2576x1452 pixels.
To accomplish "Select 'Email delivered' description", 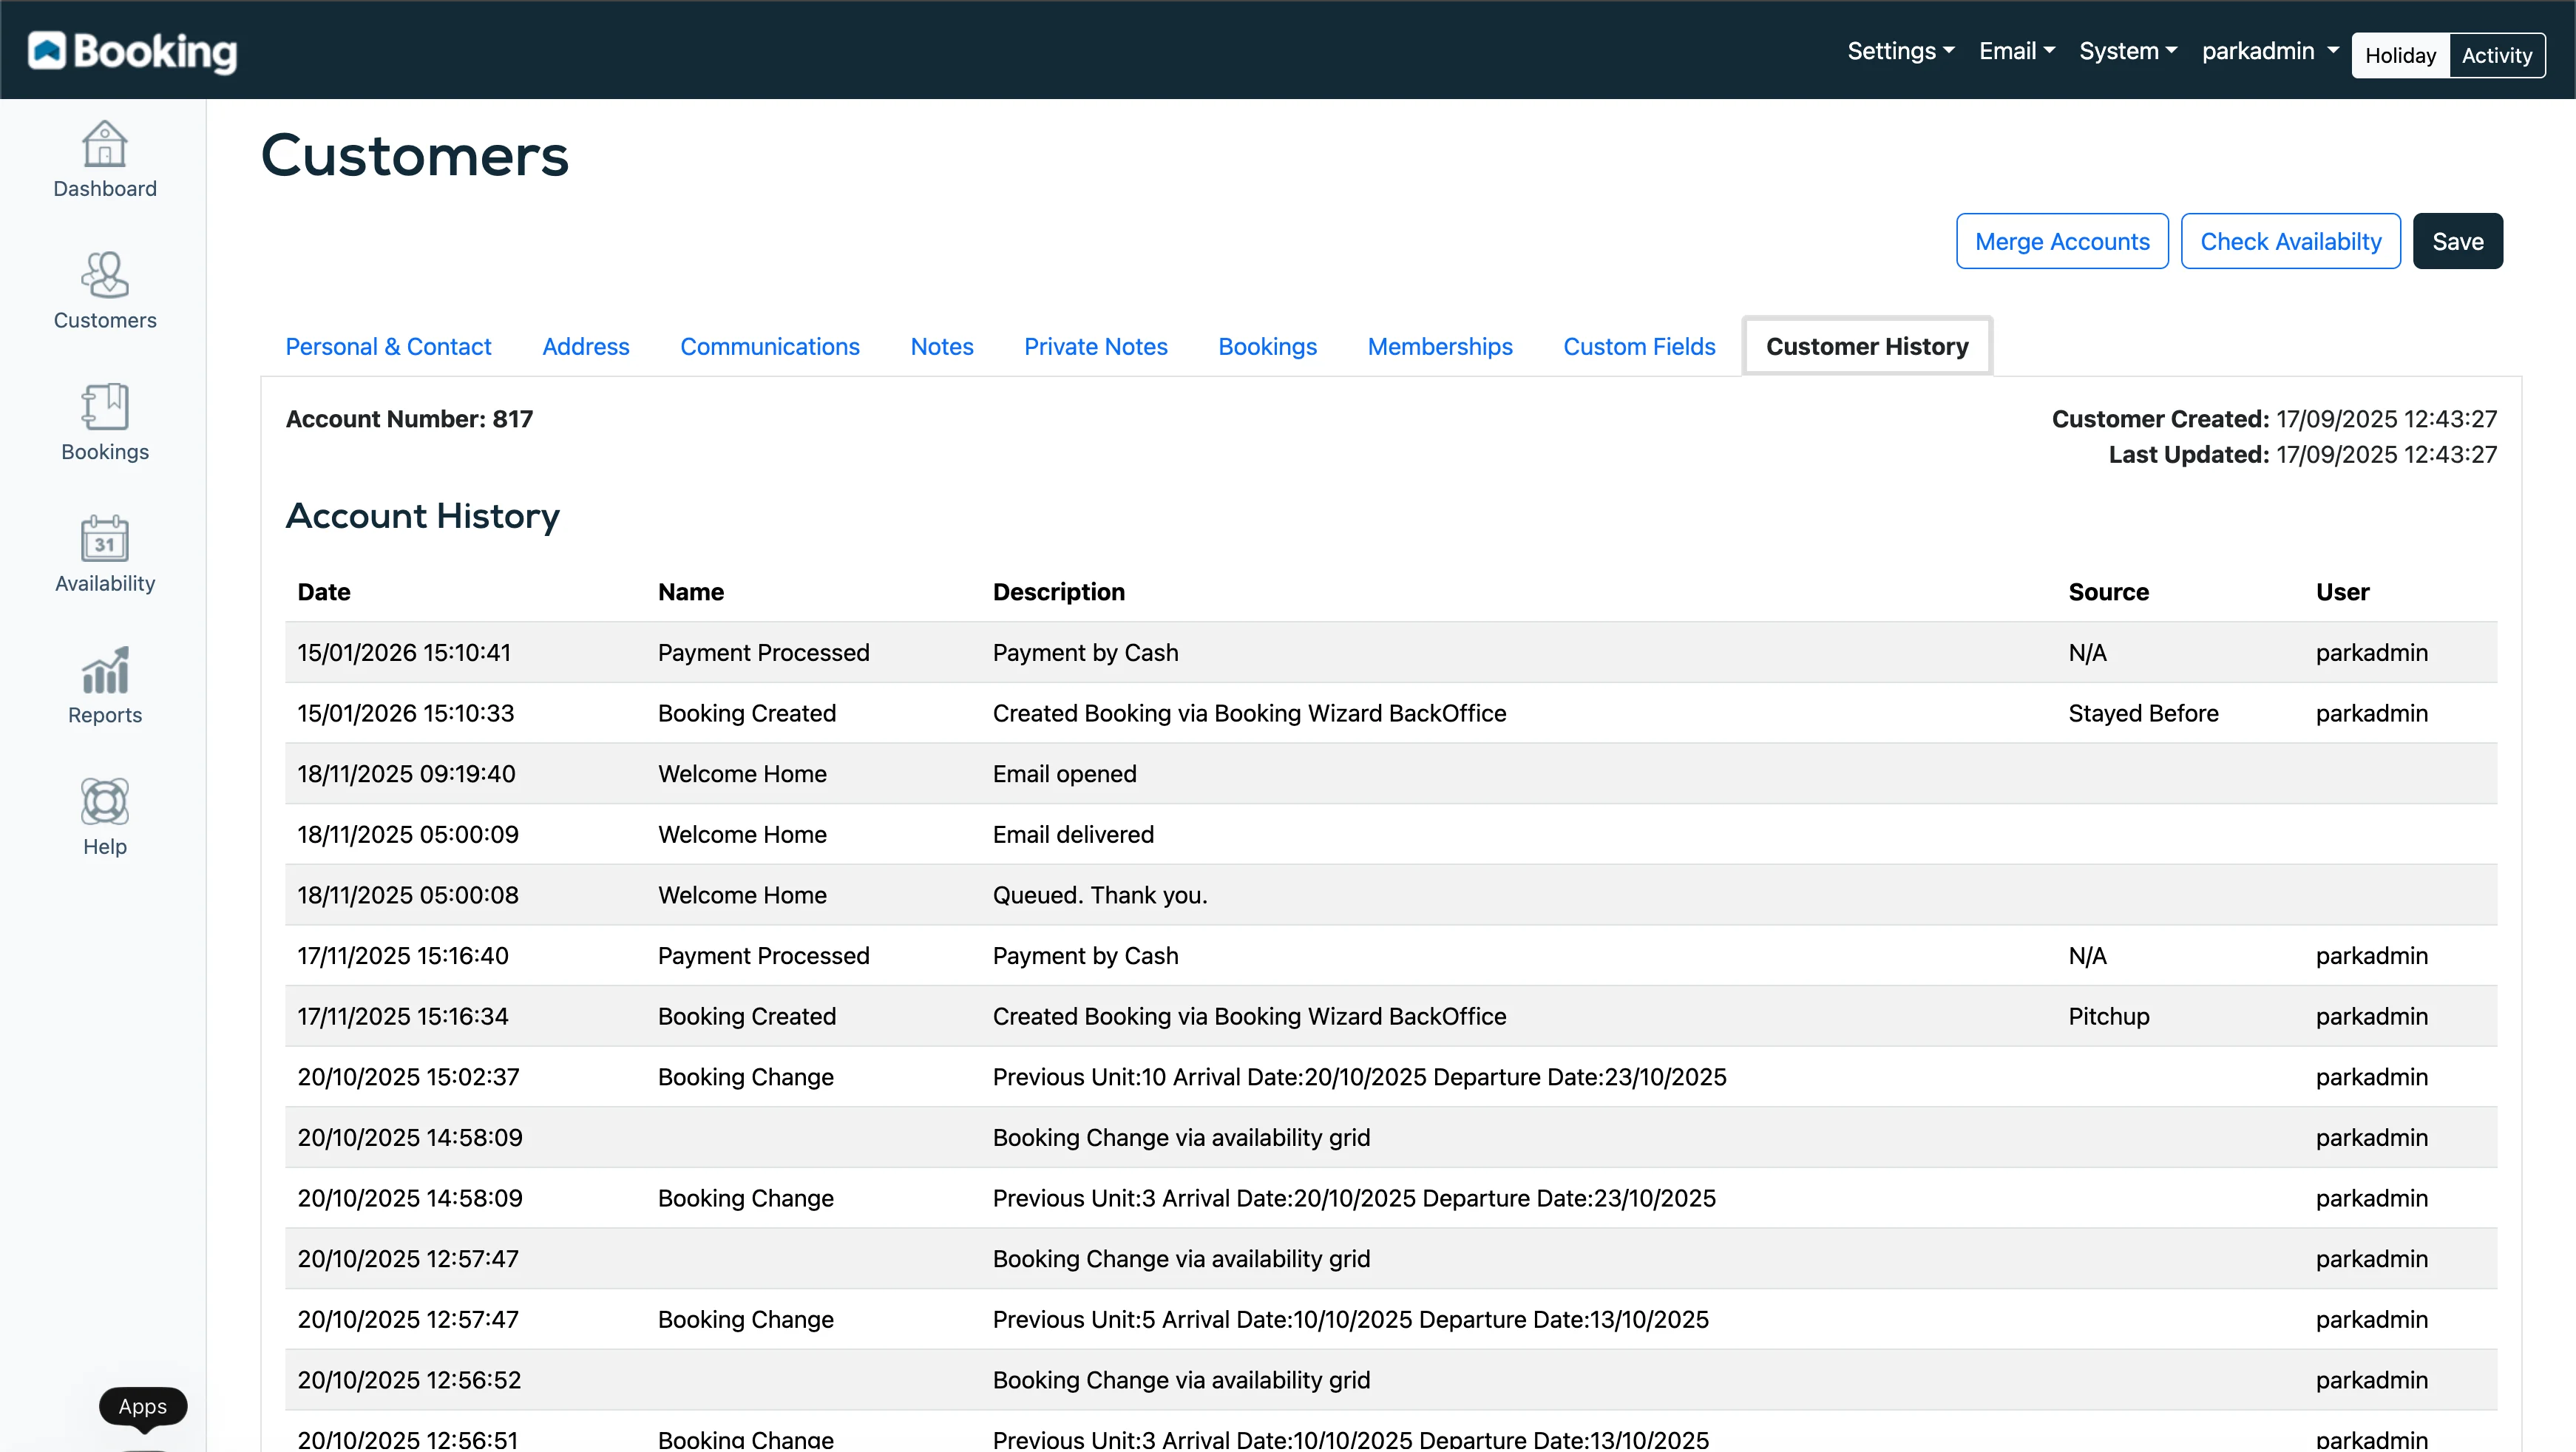I will 1073,834.
